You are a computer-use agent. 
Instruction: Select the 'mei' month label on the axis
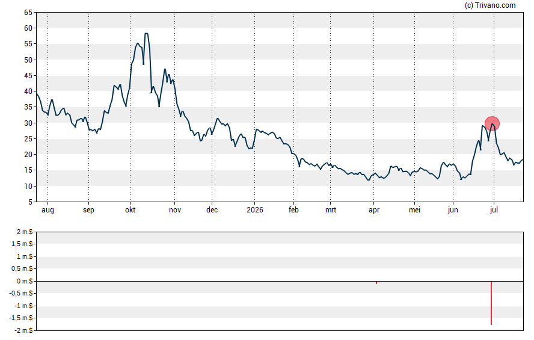tap(414, 210)
